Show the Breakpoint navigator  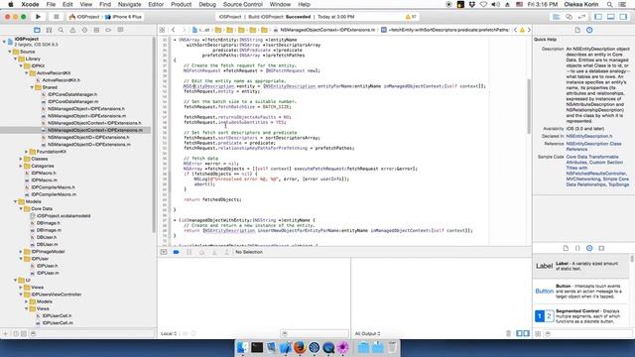click(108, 30)
